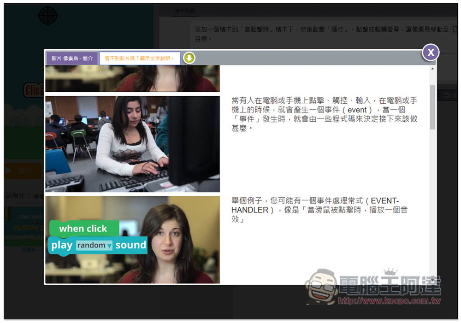This screenshot has width=461, height=323.
Task: Close the video dialog with purple X
Action: (x=431, y=53)
